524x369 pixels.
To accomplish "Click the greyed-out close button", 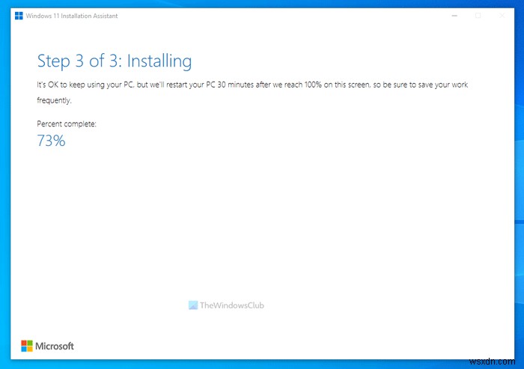I will click(502, 16).
